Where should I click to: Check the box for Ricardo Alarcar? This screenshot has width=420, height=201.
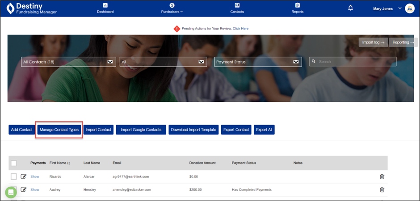pyautogui.click(x=14, y=176)
